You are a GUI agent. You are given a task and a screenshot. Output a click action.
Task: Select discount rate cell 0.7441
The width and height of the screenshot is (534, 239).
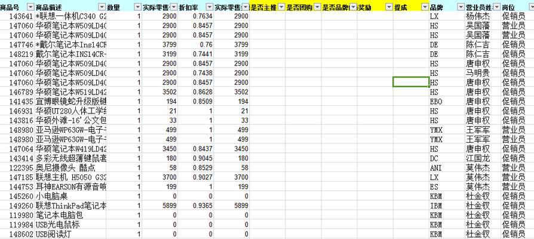pyautogui.click(x=195, y=54)
